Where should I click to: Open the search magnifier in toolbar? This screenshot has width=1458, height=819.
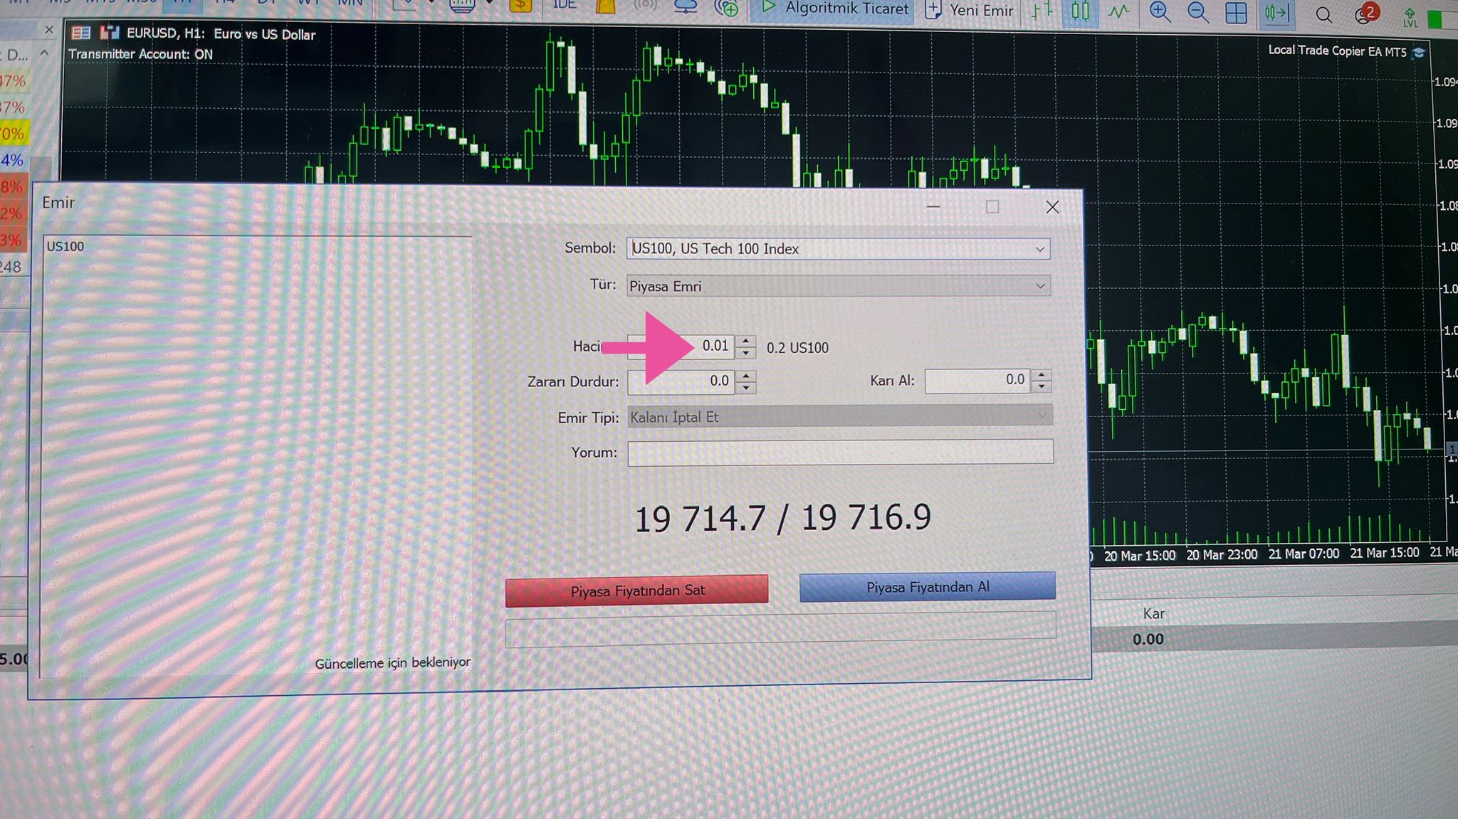(x=1323, y=14)
